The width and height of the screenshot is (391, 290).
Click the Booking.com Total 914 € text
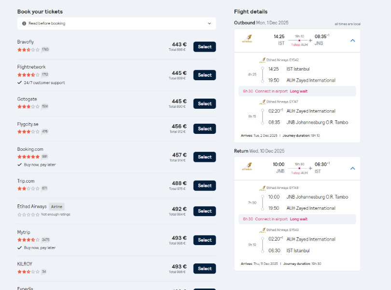pos(178,160)
